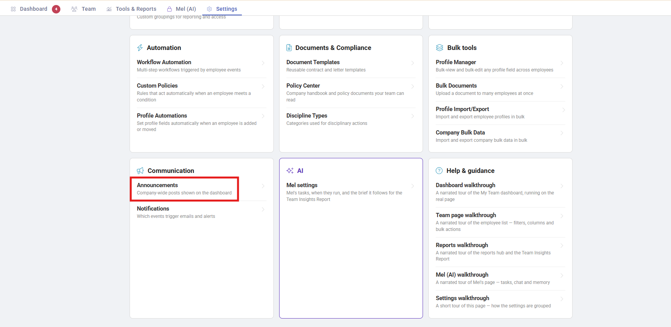Click the arrow next to Notifications

click(x=263, y=209)
